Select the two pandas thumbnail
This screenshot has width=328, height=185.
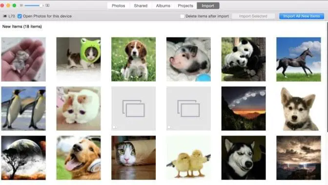[x=244, y=59]
